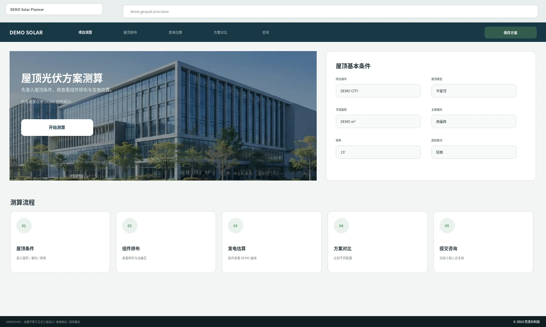The height and width of the screenshot is (327, 546).
Task: Click the 组件排布 step card title
Action: [131, 249]
